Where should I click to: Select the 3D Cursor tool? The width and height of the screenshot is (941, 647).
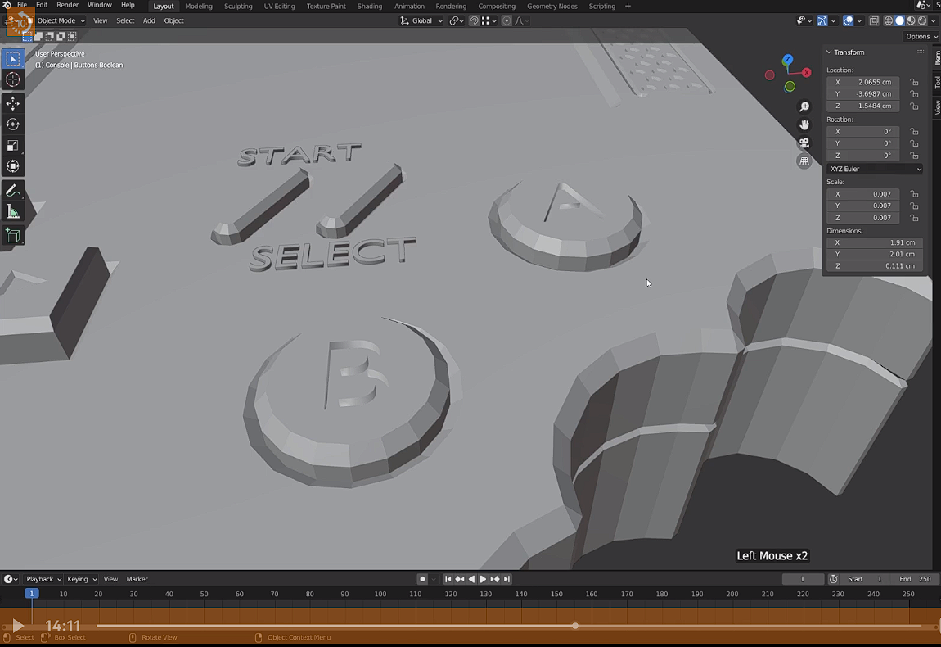point(12,79)
